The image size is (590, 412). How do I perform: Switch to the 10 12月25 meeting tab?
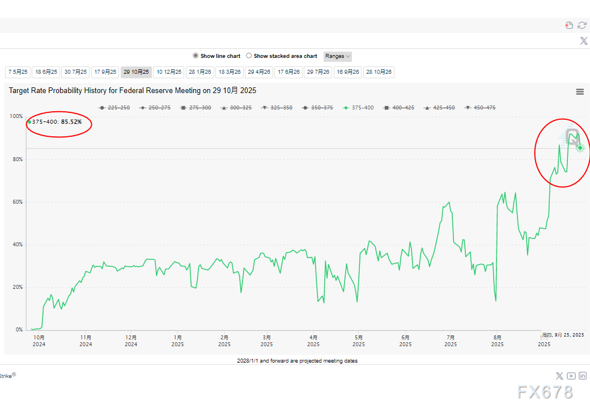point(169,72)
